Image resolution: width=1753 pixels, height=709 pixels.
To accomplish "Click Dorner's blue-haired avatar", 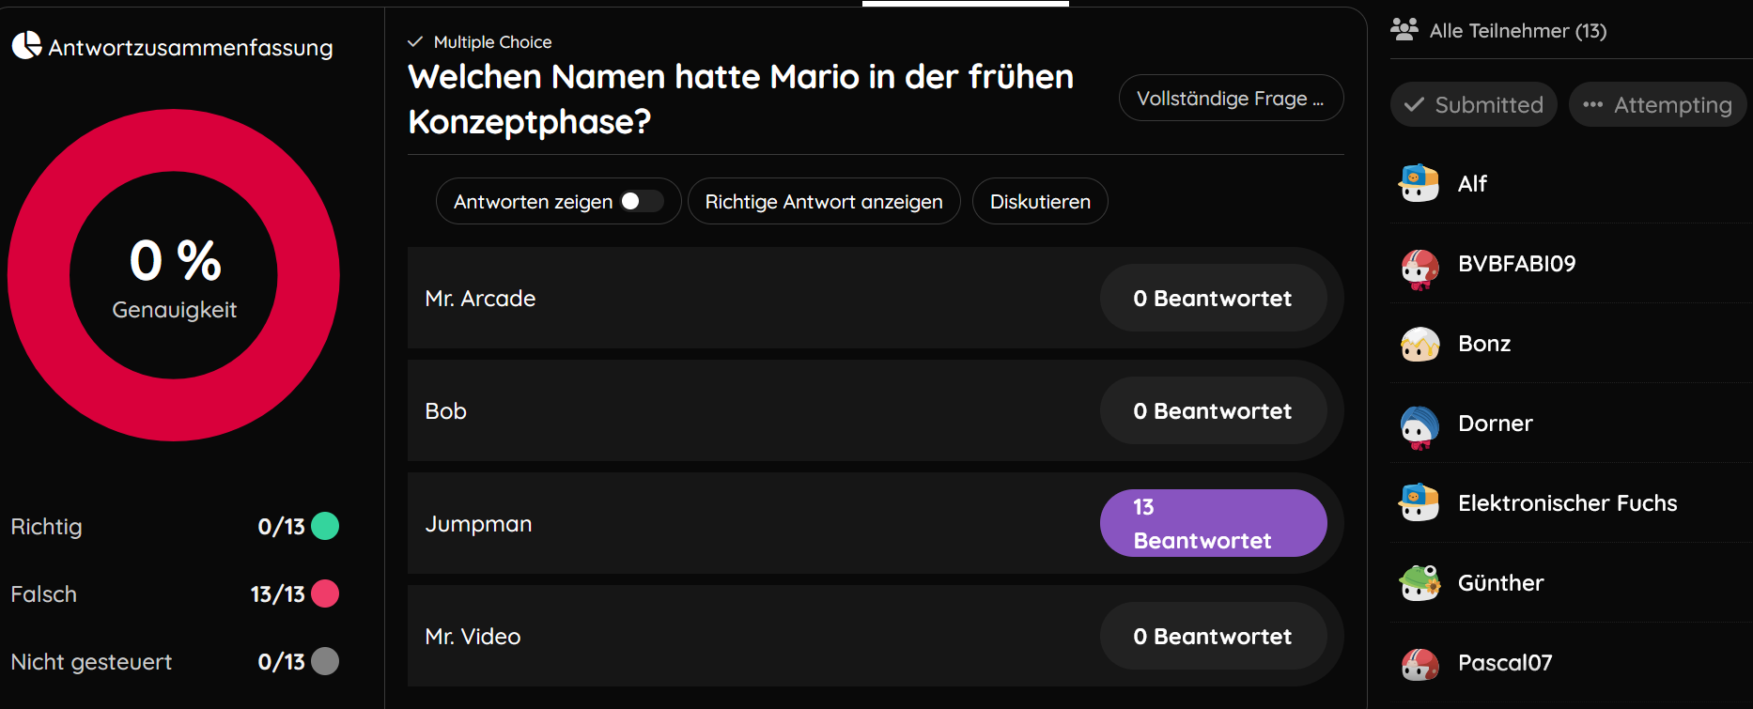I will (1419, 427).
